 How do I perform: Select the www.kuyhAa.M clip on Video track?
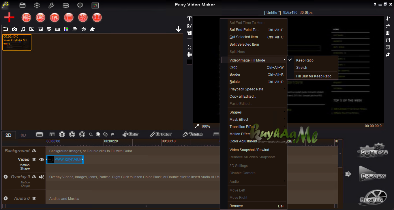tap(65, 159)
